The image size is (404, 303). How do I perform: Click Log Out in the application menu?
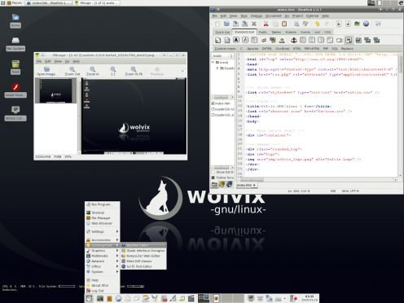(x=102, y=291)
